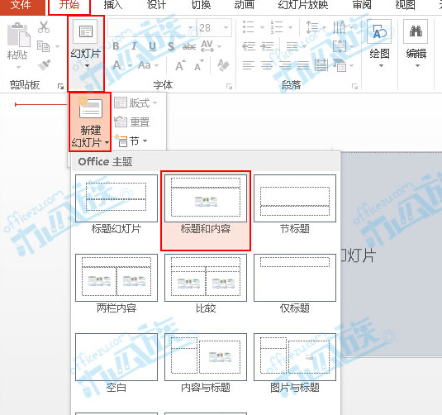Click the Drawing shapes icon
The height and width of the screenshot is (415, 442).
379,31
